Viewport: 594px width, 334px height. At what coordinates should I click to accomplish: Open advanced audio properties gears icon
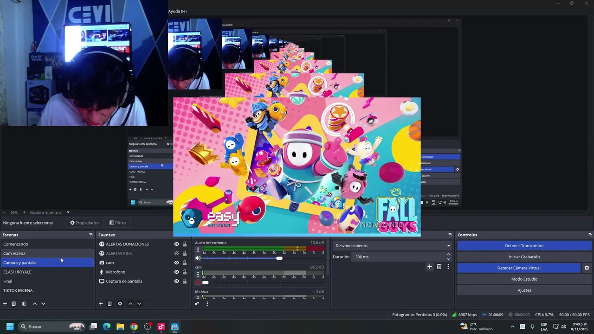197,304
